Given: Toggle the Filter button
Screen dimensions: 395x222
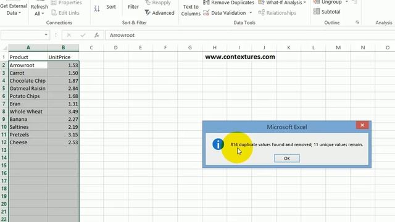Looking at the screenshot, I should [x=133, y=7].
